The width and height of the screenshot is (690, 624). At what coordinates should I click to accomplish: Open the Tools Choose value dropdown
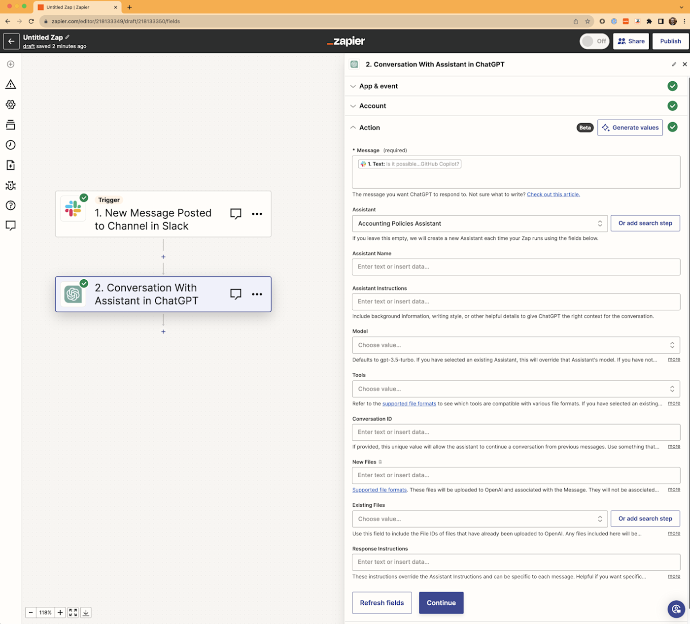coord(516,389)
